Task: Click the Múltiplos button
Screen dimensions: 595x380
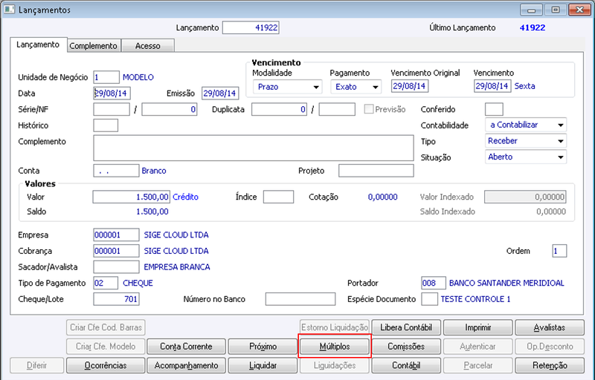Action: click(334, 347)
